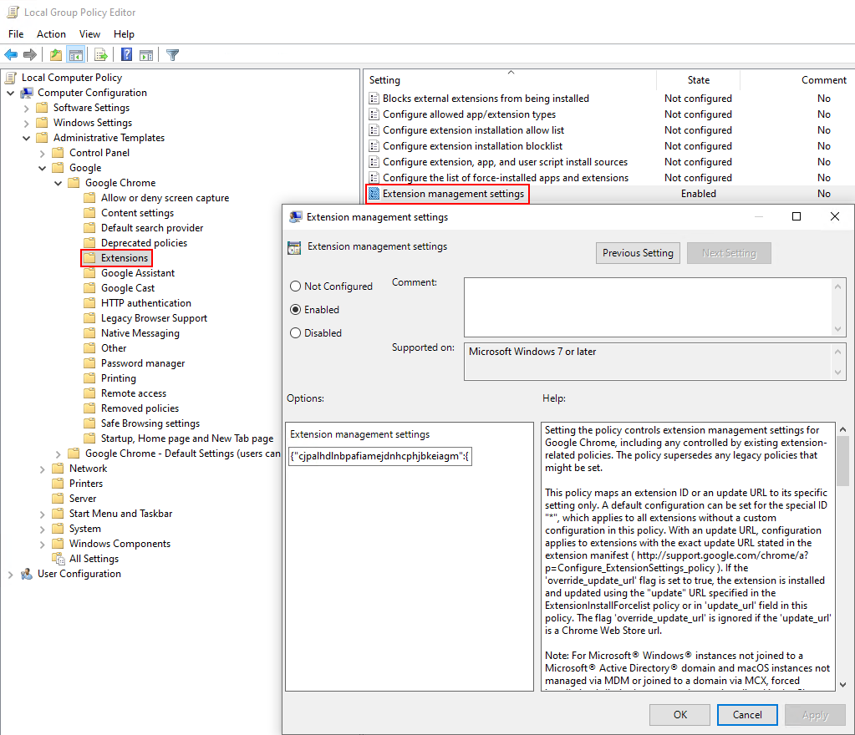This screenshot has width=855, height=735.
Task: Click the Help pane scroll down arrow
Action: pos(843,684)
